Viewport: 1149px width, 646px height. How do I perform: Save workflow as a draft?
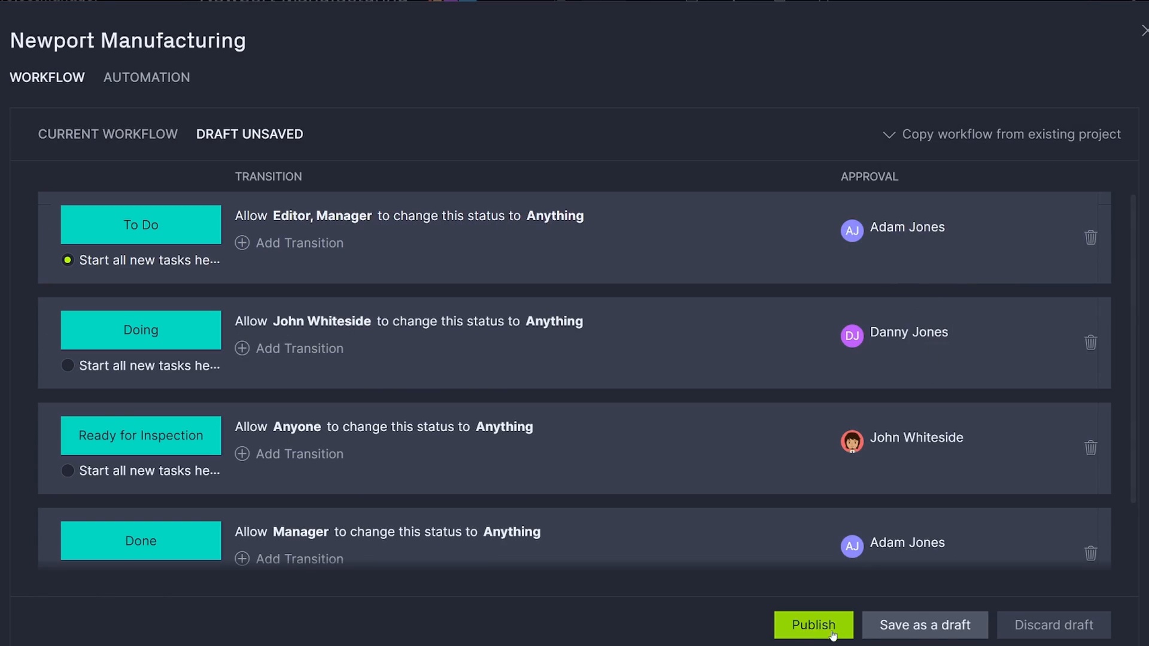925,624
